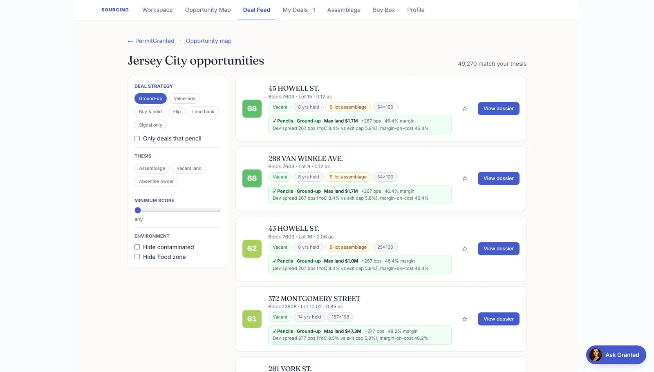Viewport: 654px width, 372px height.
Task: Check Hide flood zone option
Action: (x=137, y=257)
